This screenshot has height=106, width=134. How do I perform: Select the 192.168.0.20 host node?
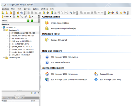tap(11, 27)
